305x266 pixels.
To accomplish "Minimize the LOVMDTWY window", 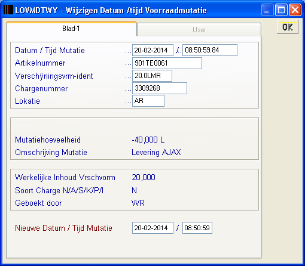I will (267, 10).
